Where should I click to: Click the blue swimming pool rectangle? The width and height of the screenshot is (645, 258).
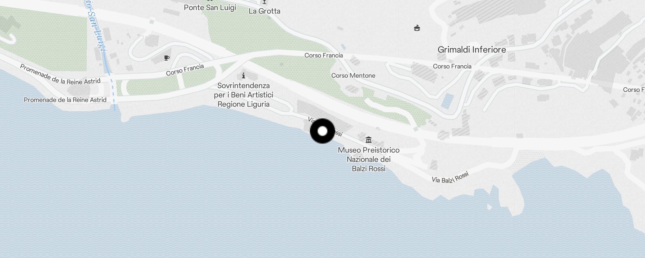pos(447,101)
